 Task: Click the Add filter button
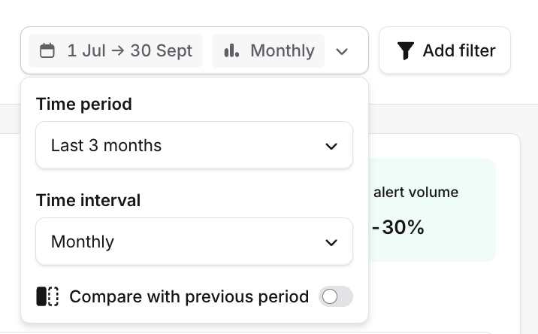(445, 50)
